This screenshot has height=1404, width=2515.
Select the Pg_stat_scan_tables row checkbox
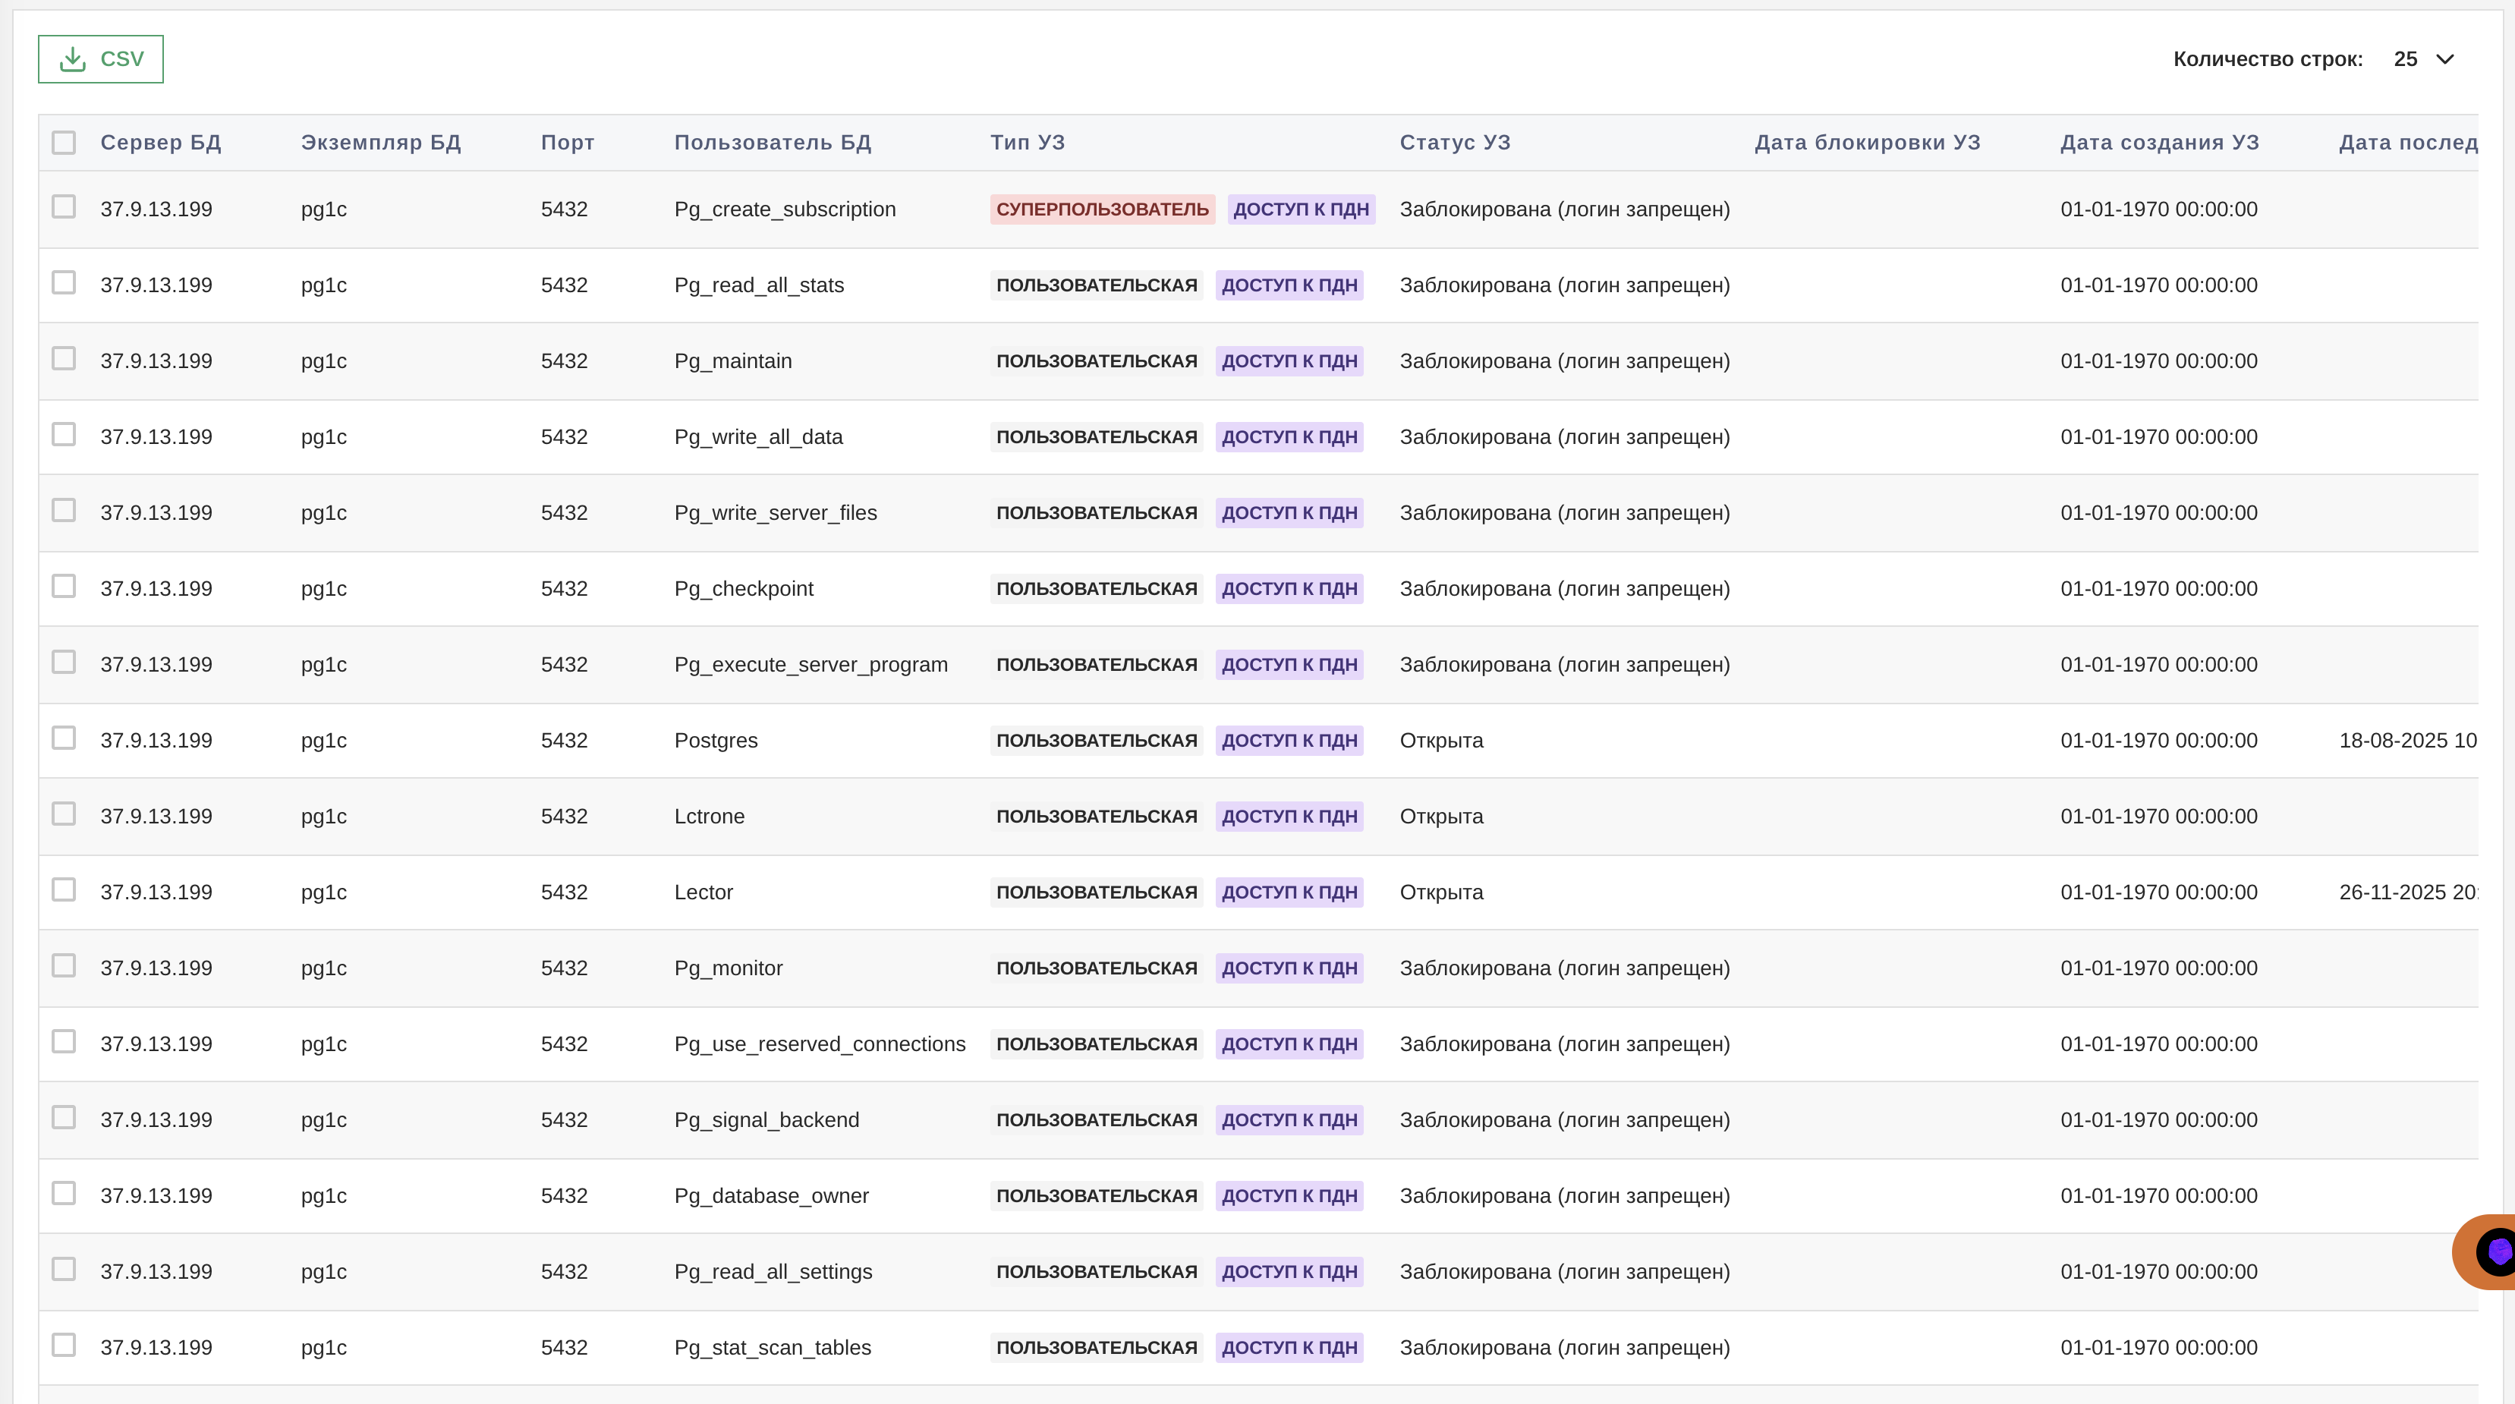coord(64,1345)
